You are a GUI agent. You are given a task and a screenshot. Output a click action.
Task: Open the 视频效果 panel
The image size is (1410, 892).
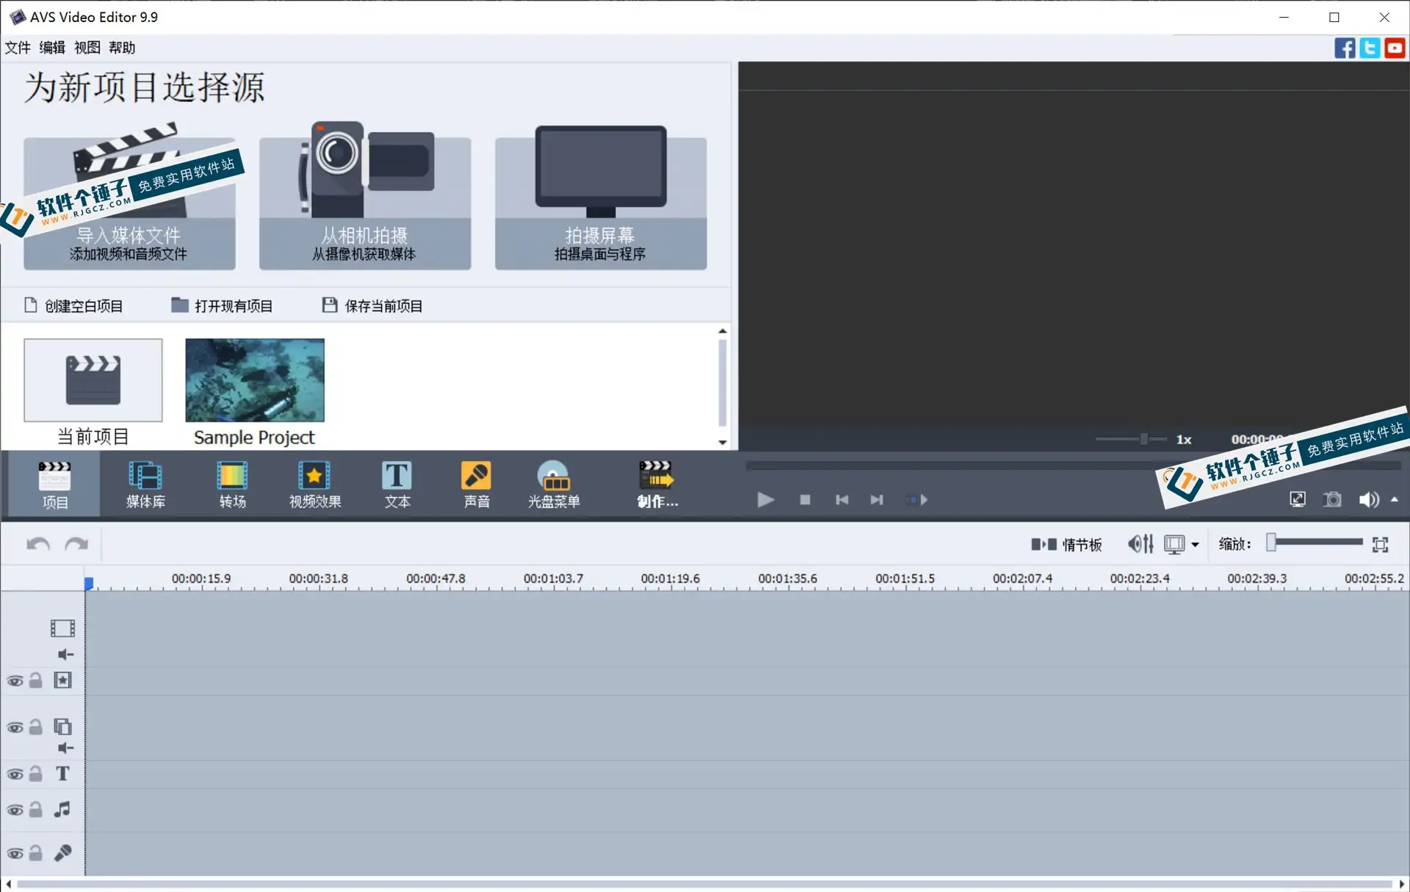(314, 485)
